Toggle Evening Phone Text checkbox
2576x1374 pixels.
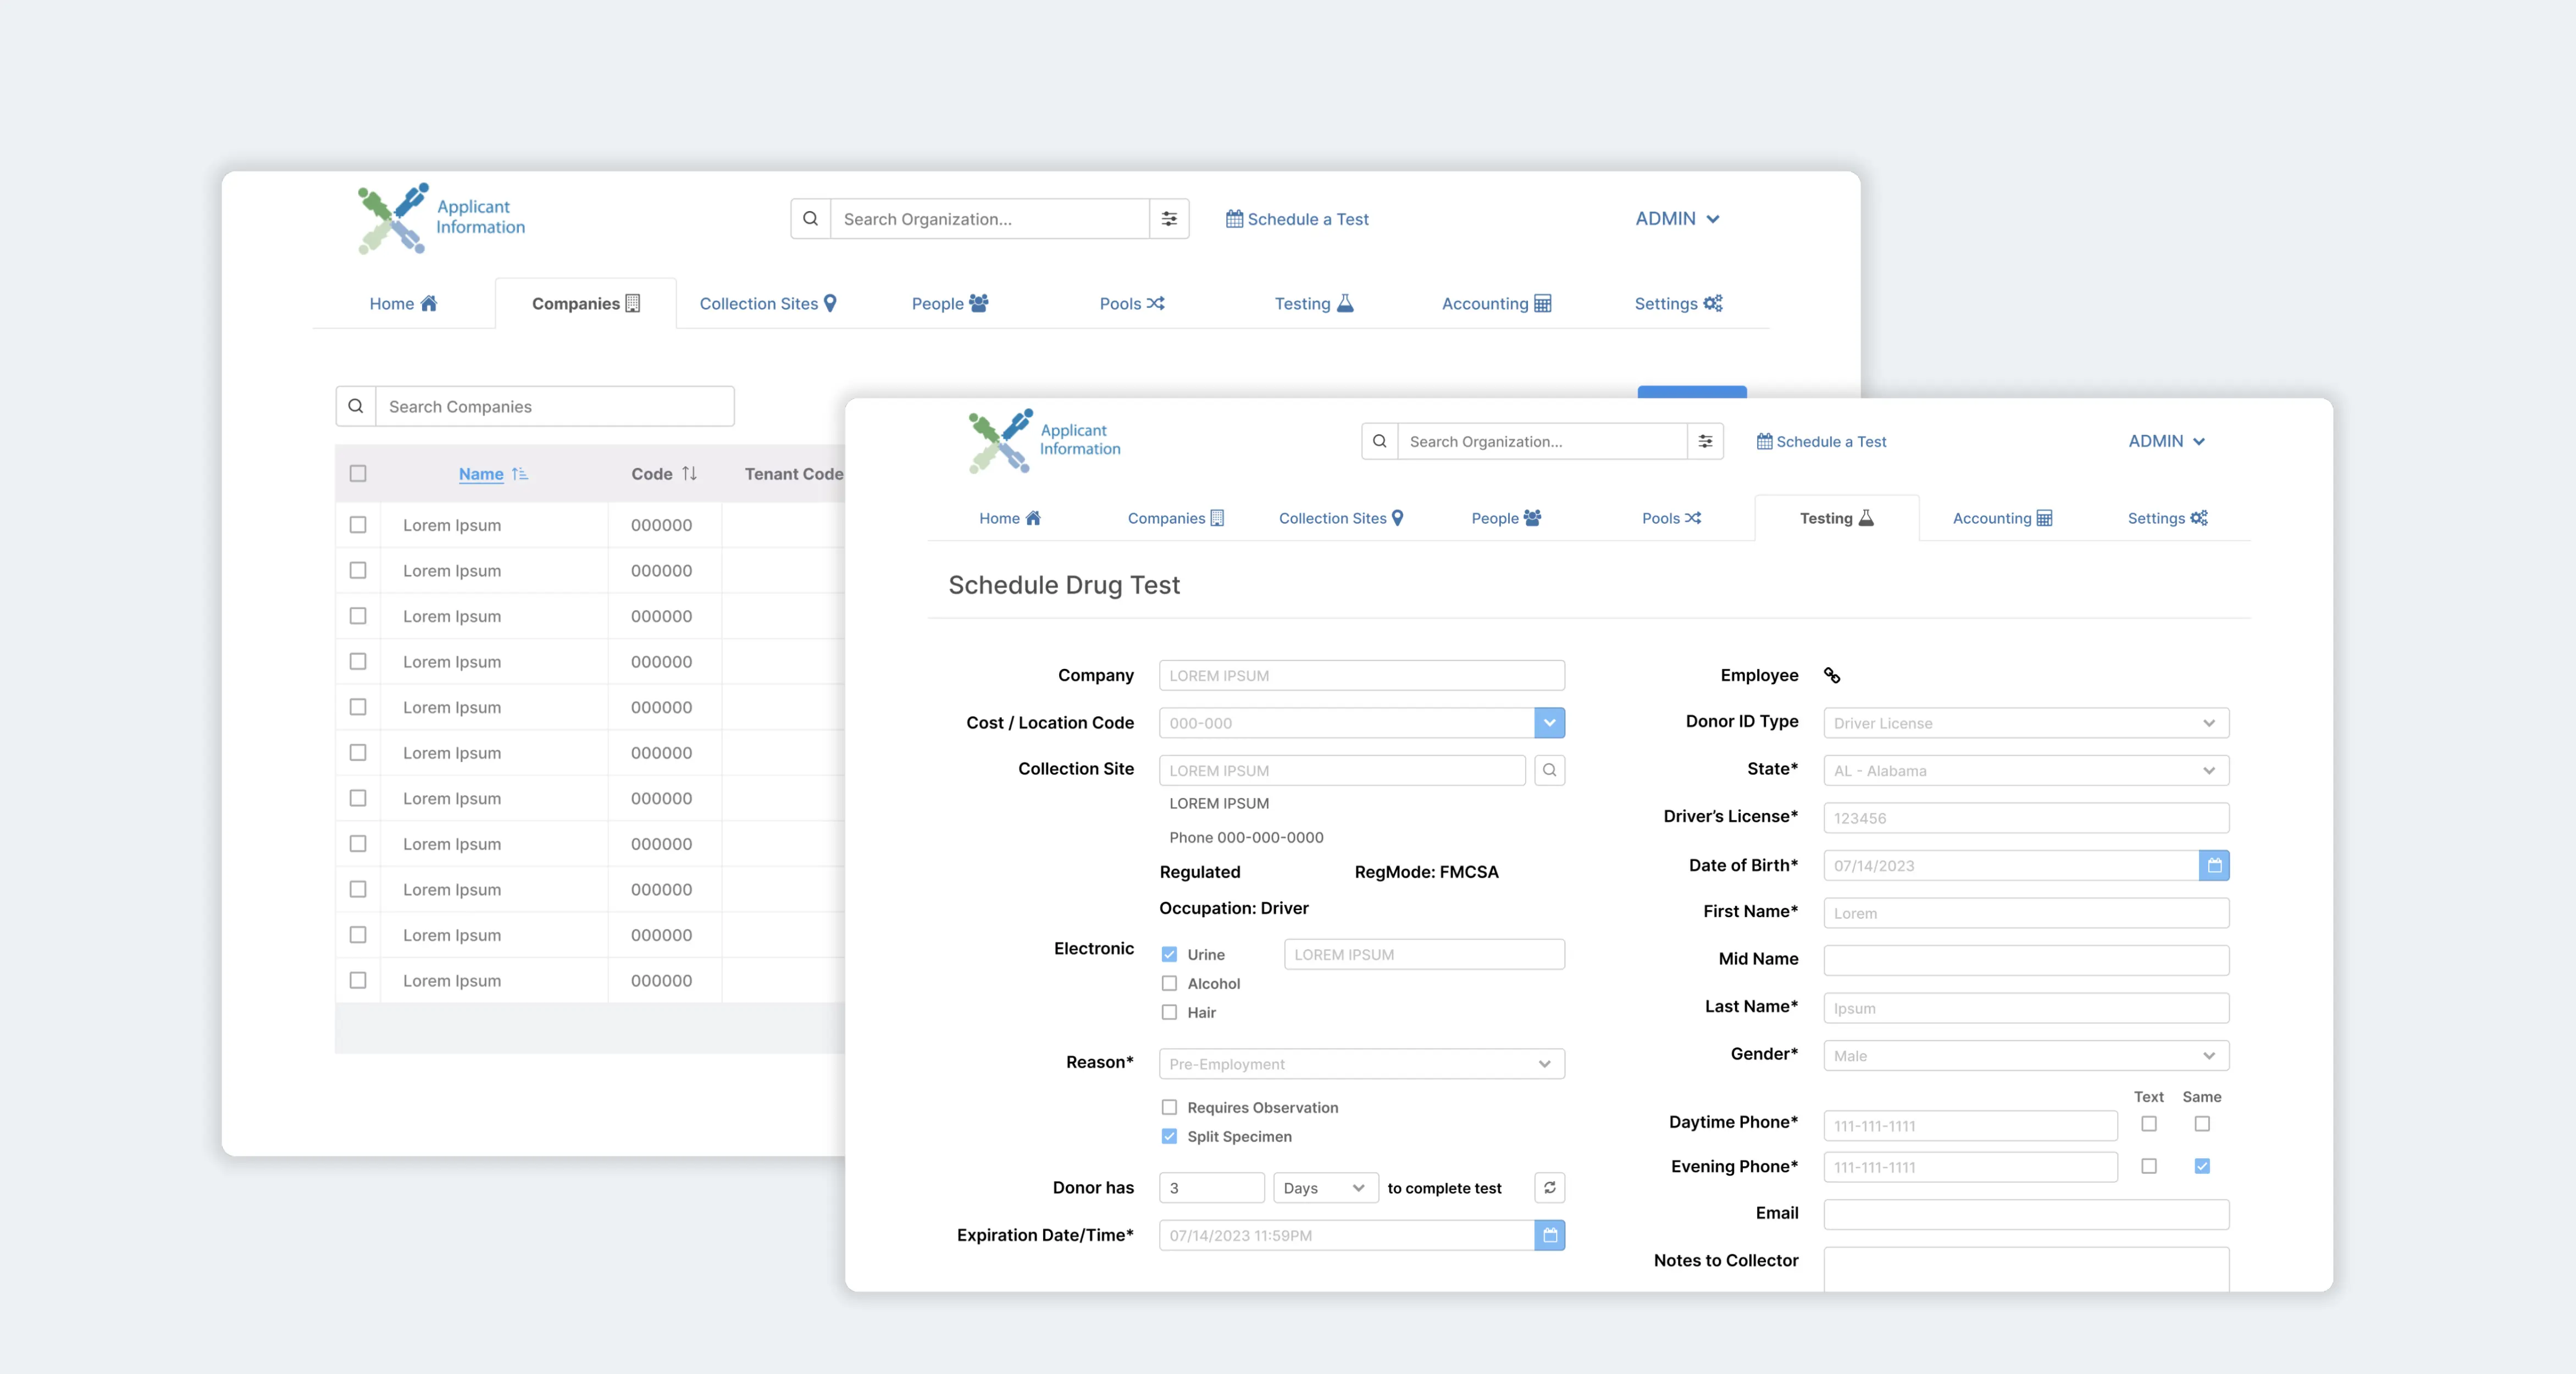(2148, 1166)
